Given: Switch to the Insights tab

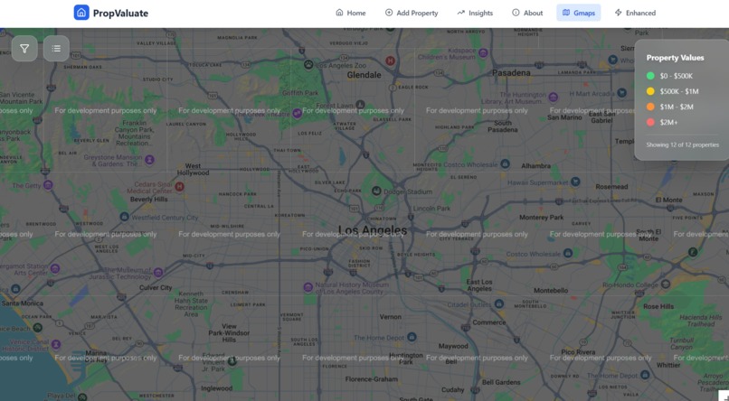Looking at the screenshot, I should pos(475,13).
